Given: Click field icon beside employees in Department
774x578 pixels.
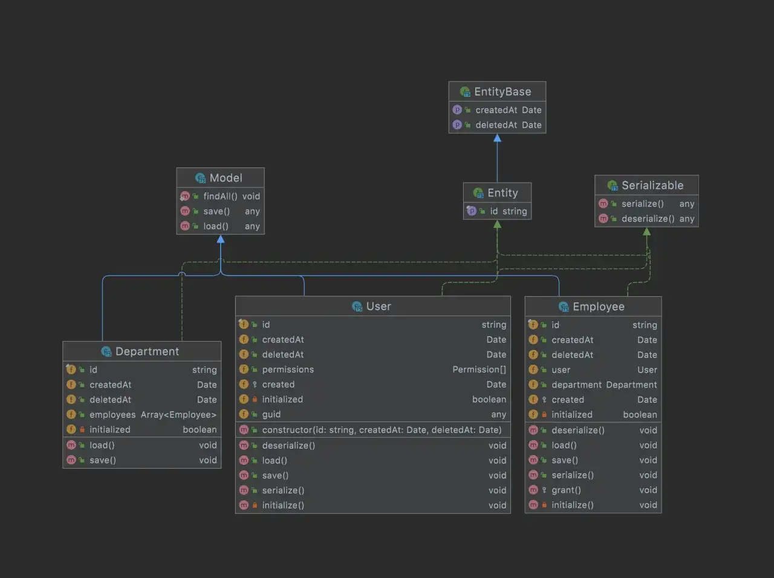Looking at the screenshot, I should pyautogui.click(x=71, y=415).
